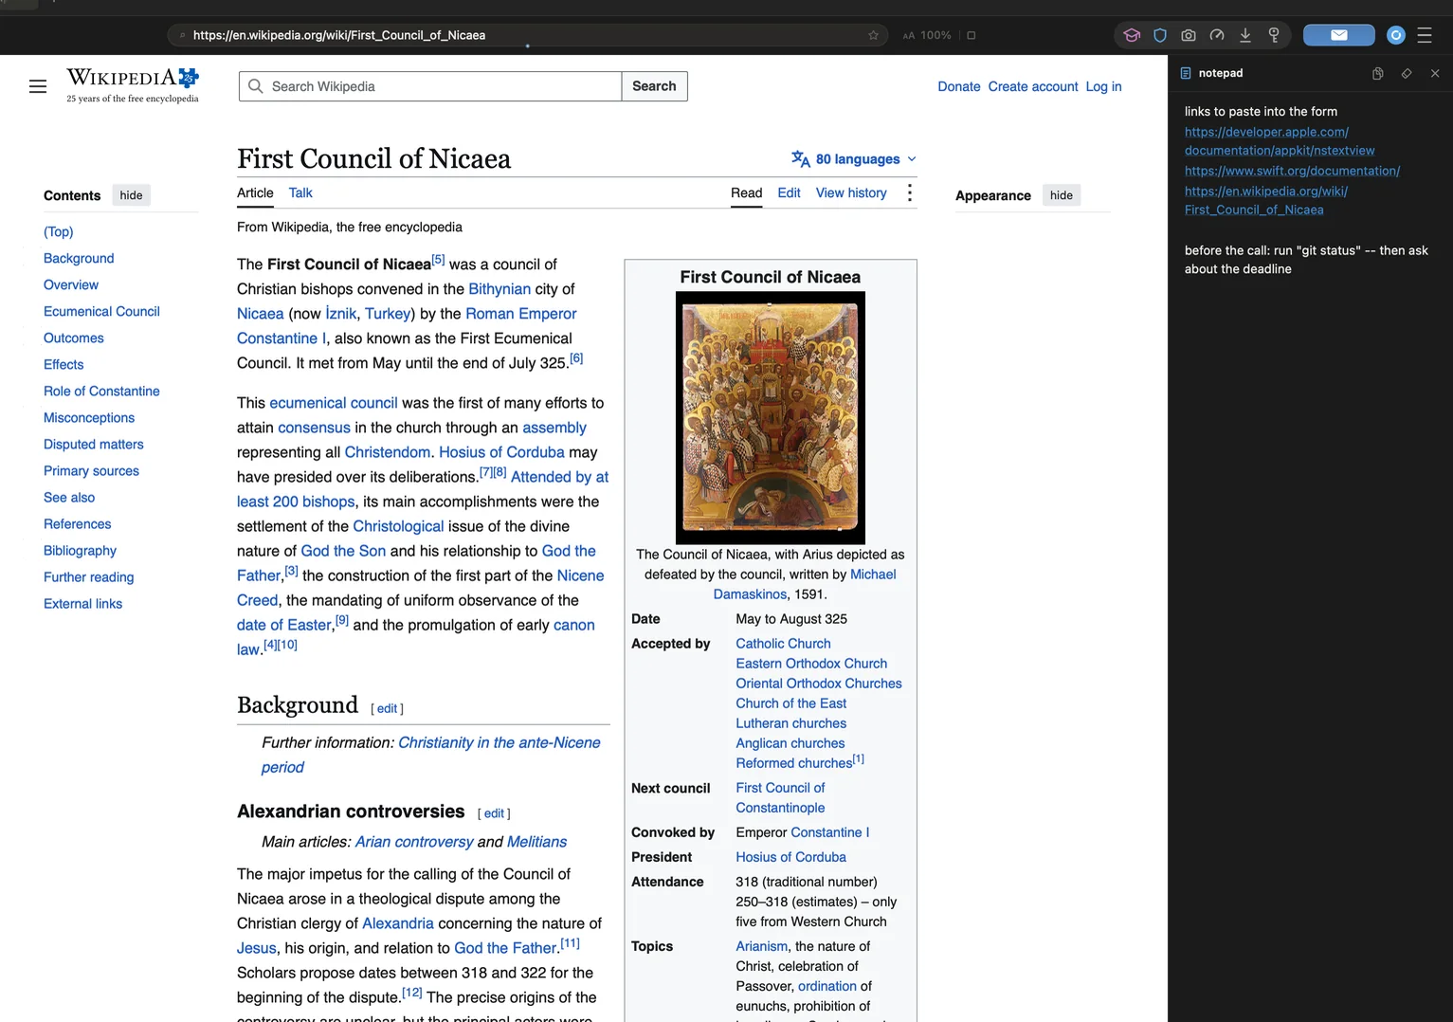Open the three-dot more tools menu
1453x1022 pixels.
coord(909,193)
